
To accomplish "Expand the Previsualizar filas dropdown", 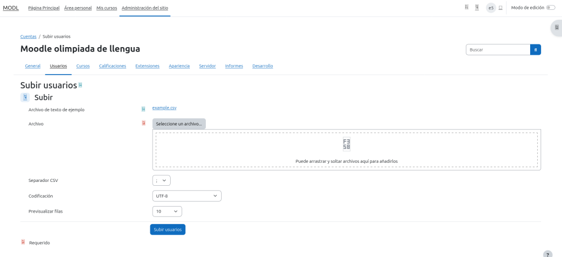I will pyautogui.click(x=167, y=211).
